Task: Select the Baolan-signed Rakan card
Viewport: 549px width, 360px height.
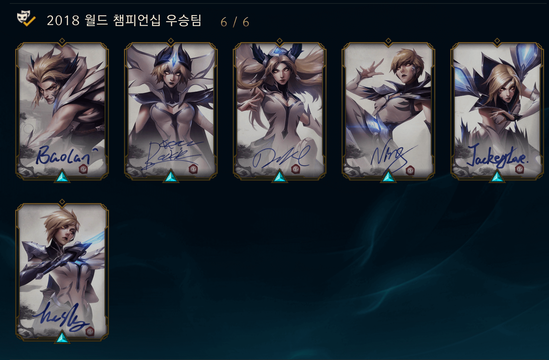Action: pos(62,111)
